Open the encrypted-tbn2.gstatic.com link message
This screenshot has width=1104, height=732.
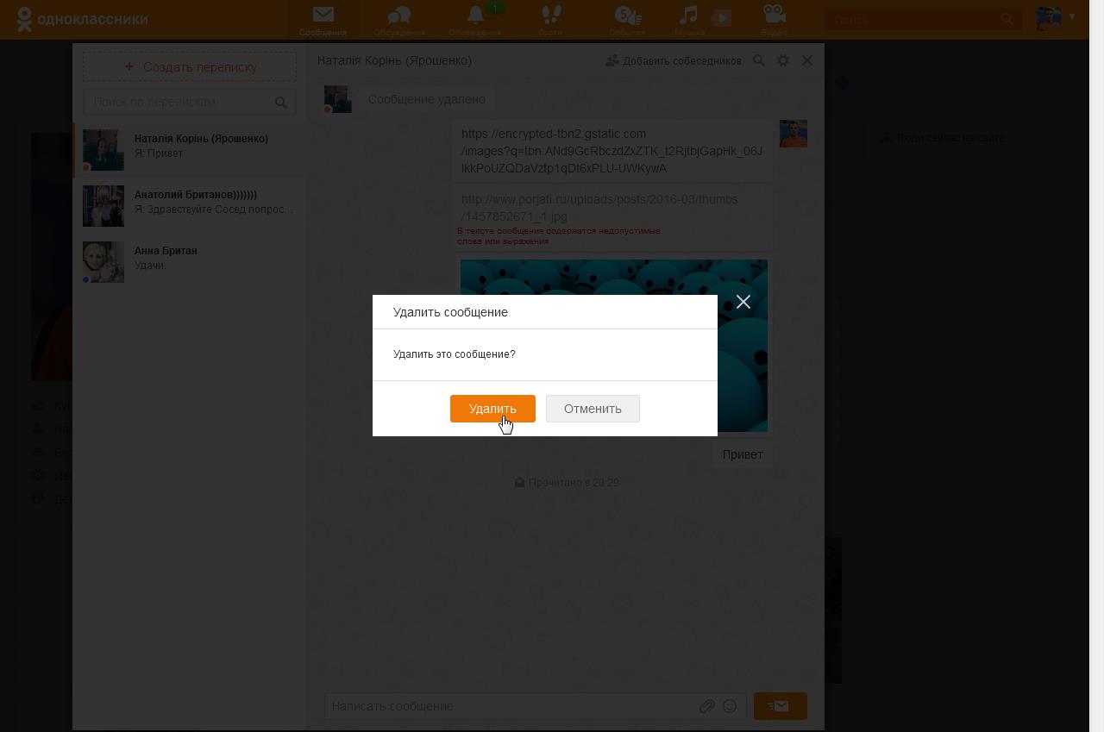click(x=612, y=151)
